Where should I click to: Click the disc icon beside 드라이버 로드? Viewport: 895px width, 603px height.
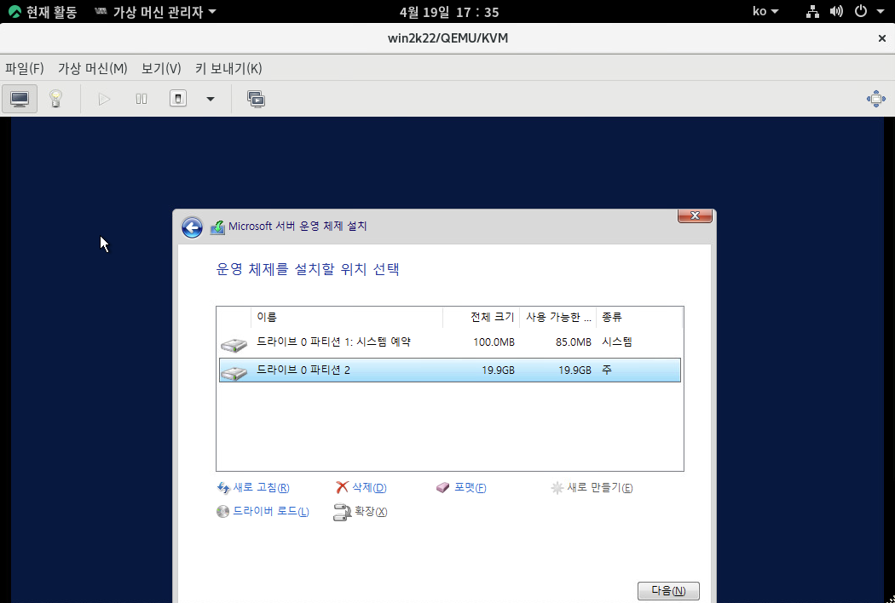tap(222, 512)
